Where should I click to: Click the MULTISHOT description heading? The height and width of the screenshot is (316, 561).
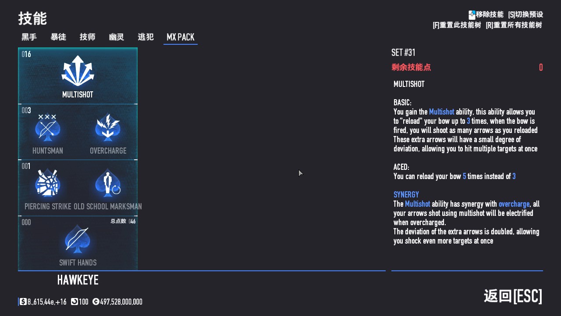click(409, 84)
